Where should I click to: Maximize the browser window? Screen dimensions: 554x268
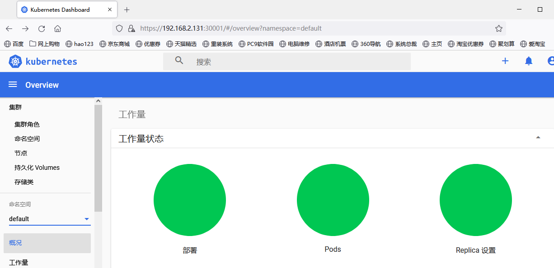pos(540,9)
